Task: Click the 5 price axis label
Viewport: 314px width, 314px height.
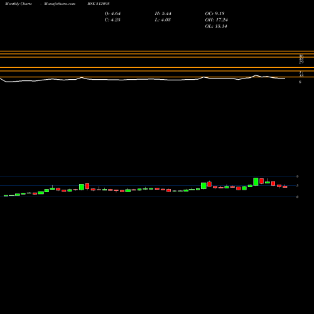Action: click(297, 185)
